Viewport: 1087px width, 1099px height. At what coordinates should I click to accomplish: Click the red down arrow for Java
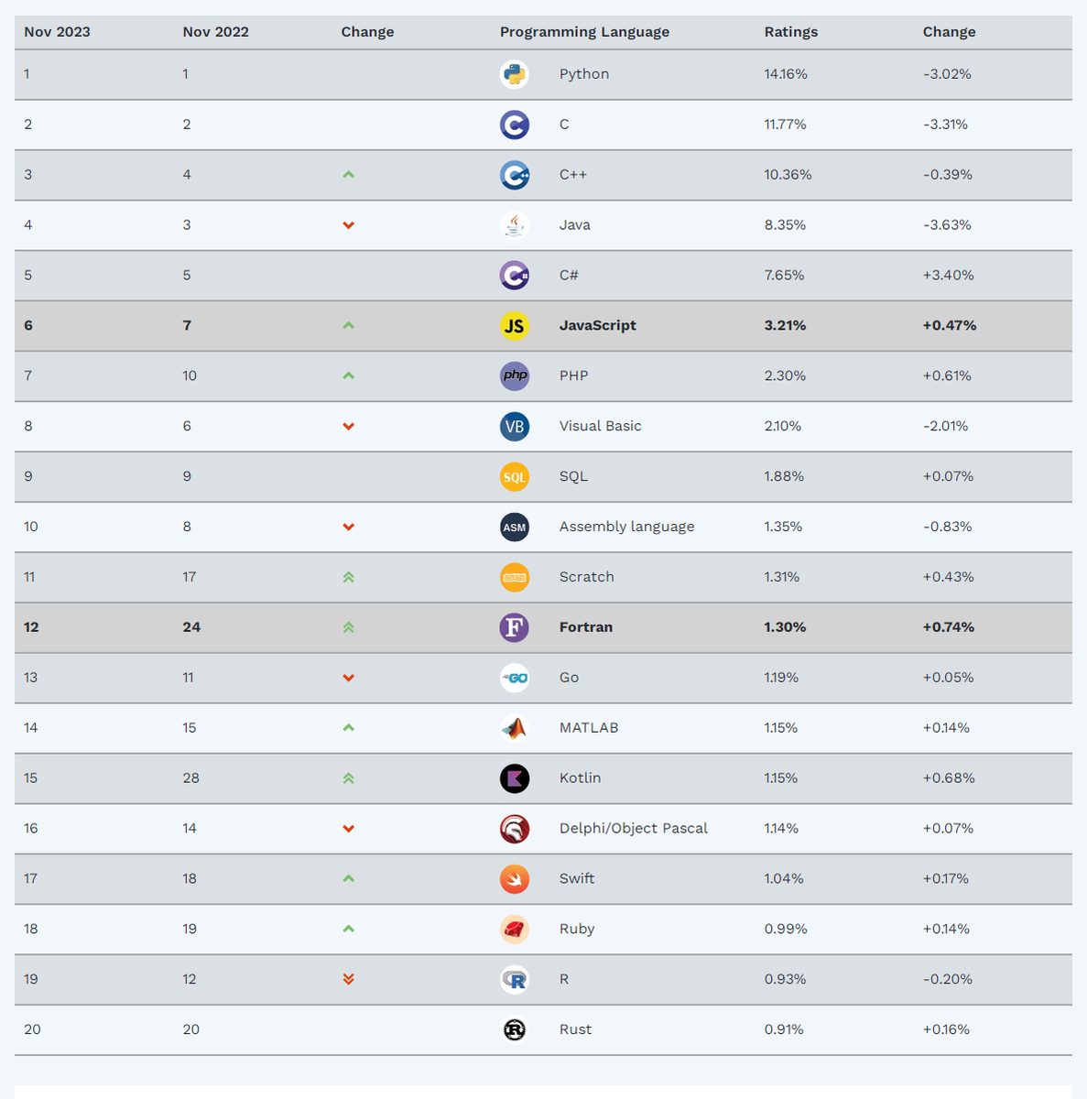click(x=348, y=225)
